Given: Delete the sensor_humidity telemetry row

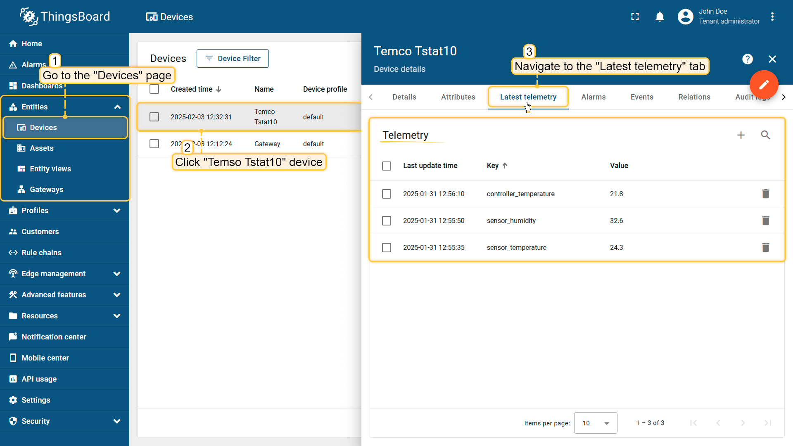Looking at the screenshot, I should 765,221.
